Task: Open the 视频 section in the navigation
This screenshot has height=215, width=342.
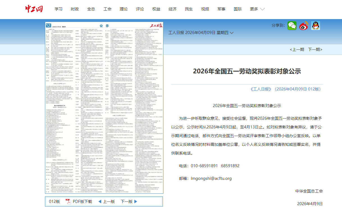Action: click(x=205, y=9)
